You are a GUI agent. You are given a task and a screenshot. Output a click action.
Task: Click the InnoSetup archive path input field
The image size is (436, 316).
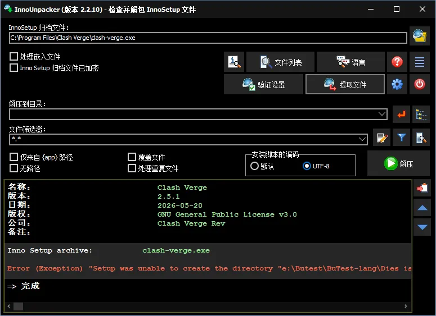coord(208,38)
